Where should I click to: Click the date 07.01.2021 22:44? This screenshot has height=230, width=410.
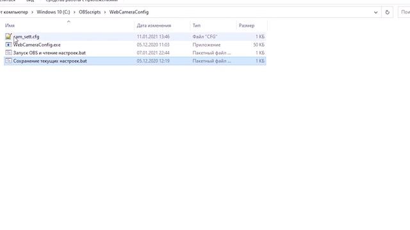[x=153, y=53]
